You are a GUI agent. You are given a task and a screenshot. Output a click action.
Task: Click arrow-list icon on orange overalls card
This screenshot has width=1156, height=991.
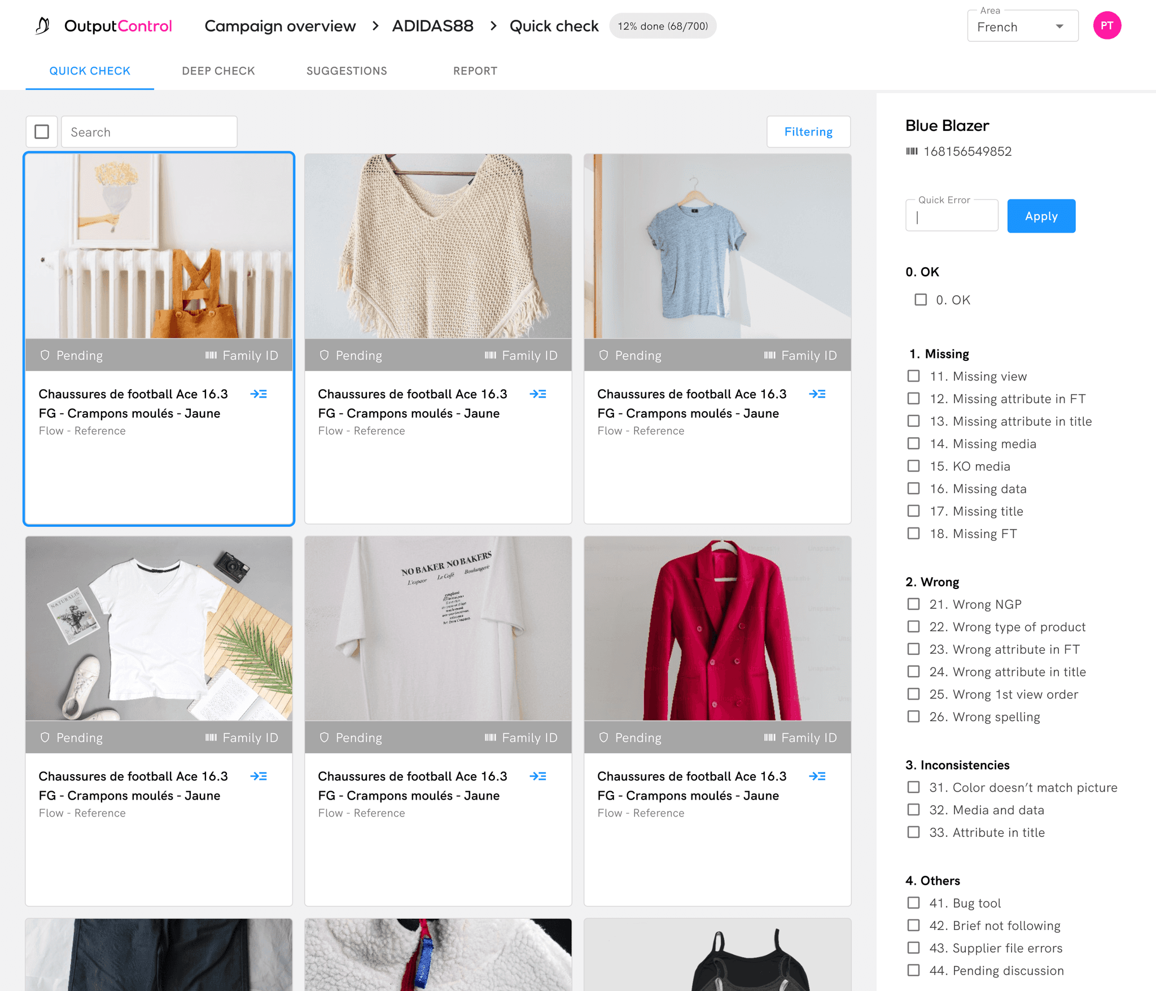(x=259, y=394)
